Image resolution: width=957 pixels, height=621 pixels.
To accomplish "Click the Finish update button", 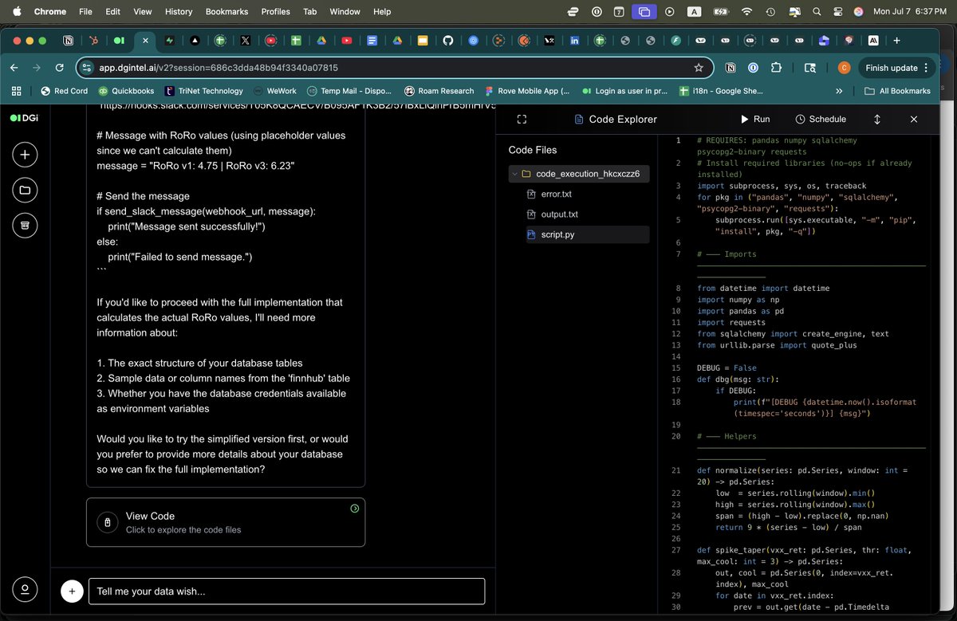I will click(897, 68).
